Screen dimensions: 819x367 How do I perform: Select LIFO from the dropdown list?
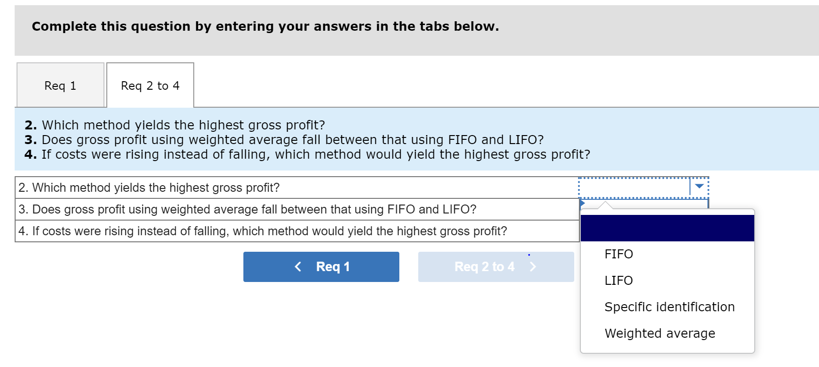point(619,280)
